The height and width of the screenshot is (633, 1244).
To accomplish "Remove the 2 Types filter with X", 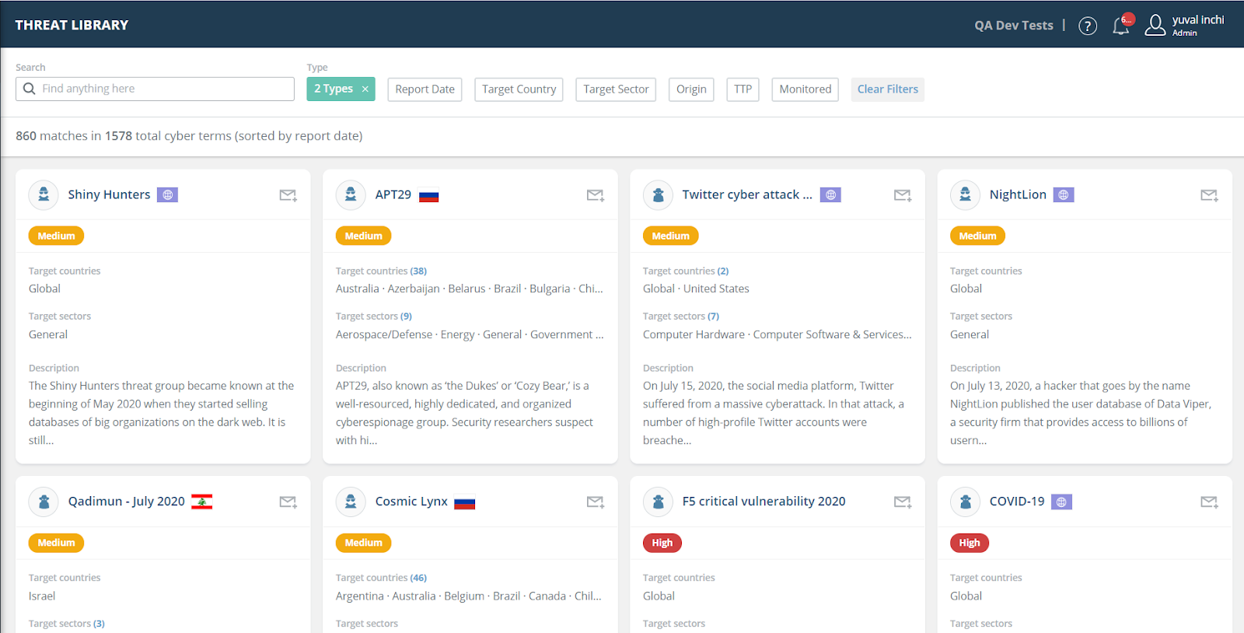I will pos(365,89).
